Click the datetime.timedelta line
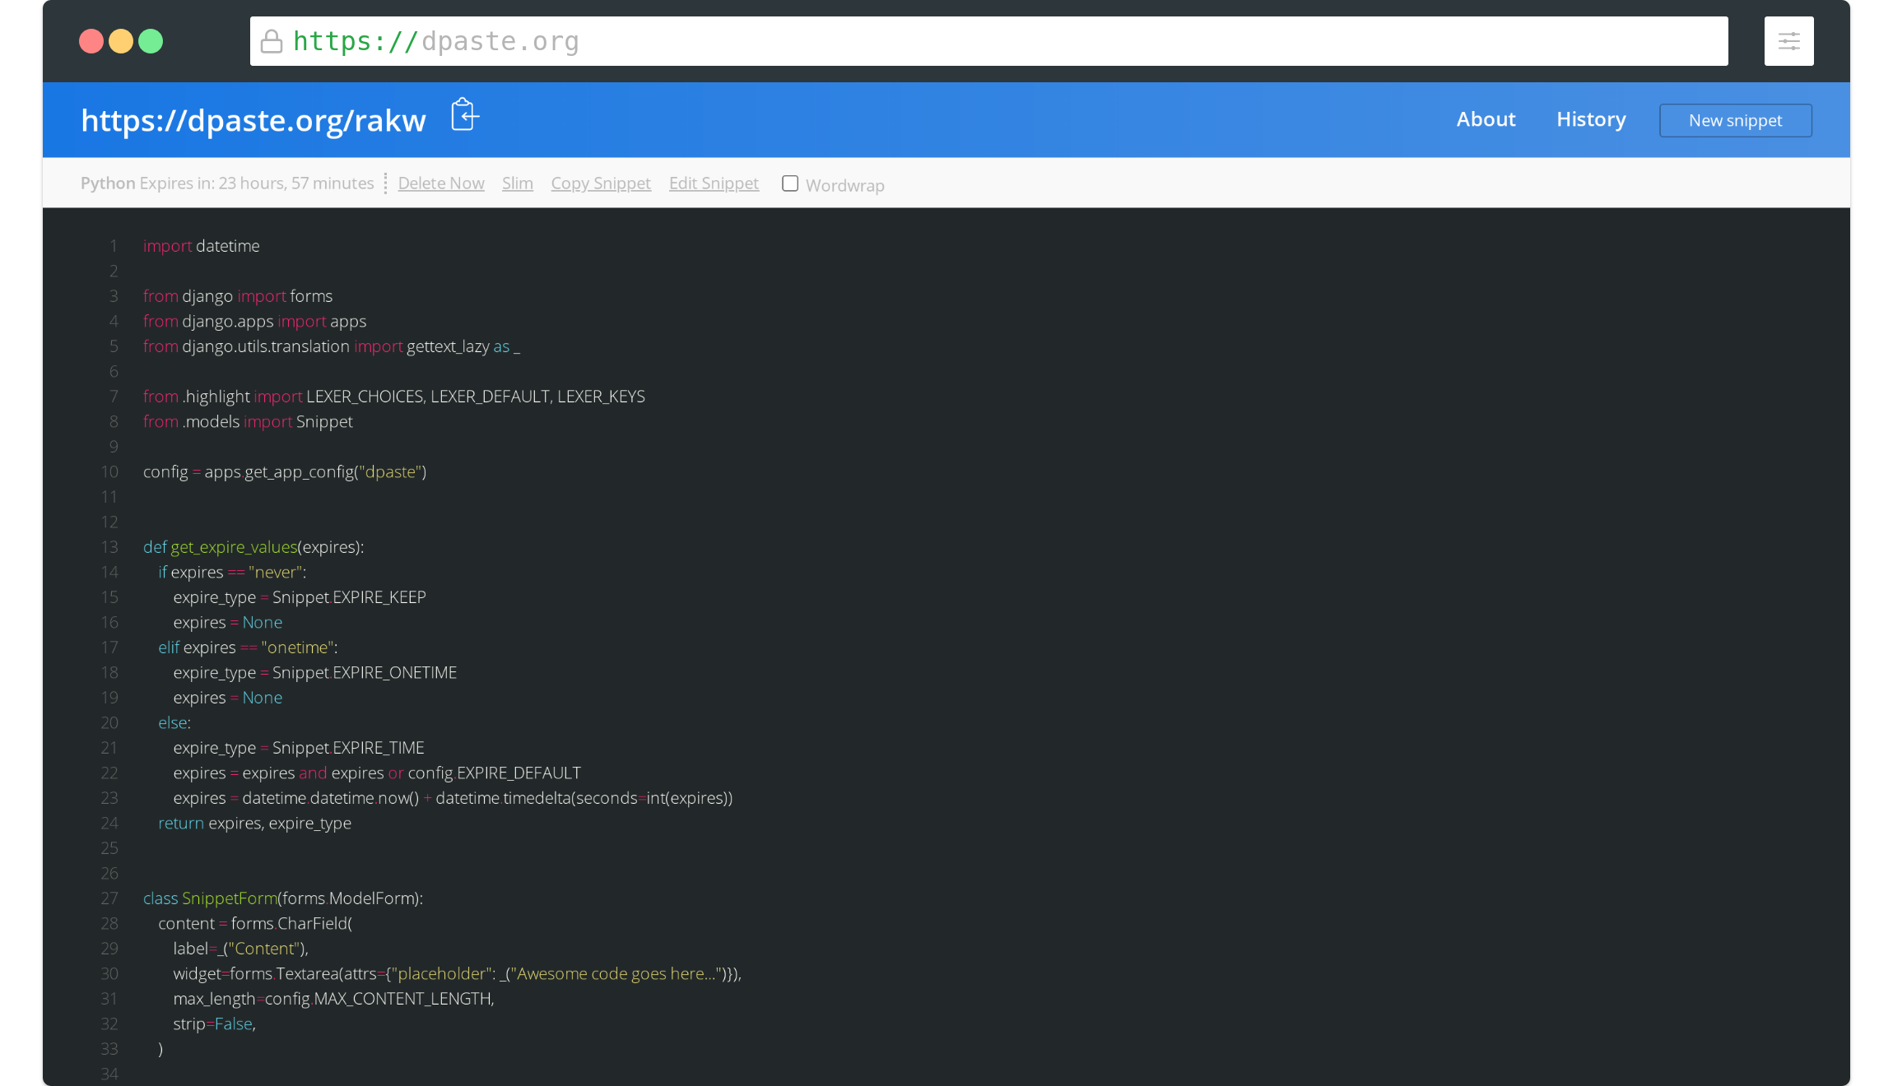 pos(453,798)
